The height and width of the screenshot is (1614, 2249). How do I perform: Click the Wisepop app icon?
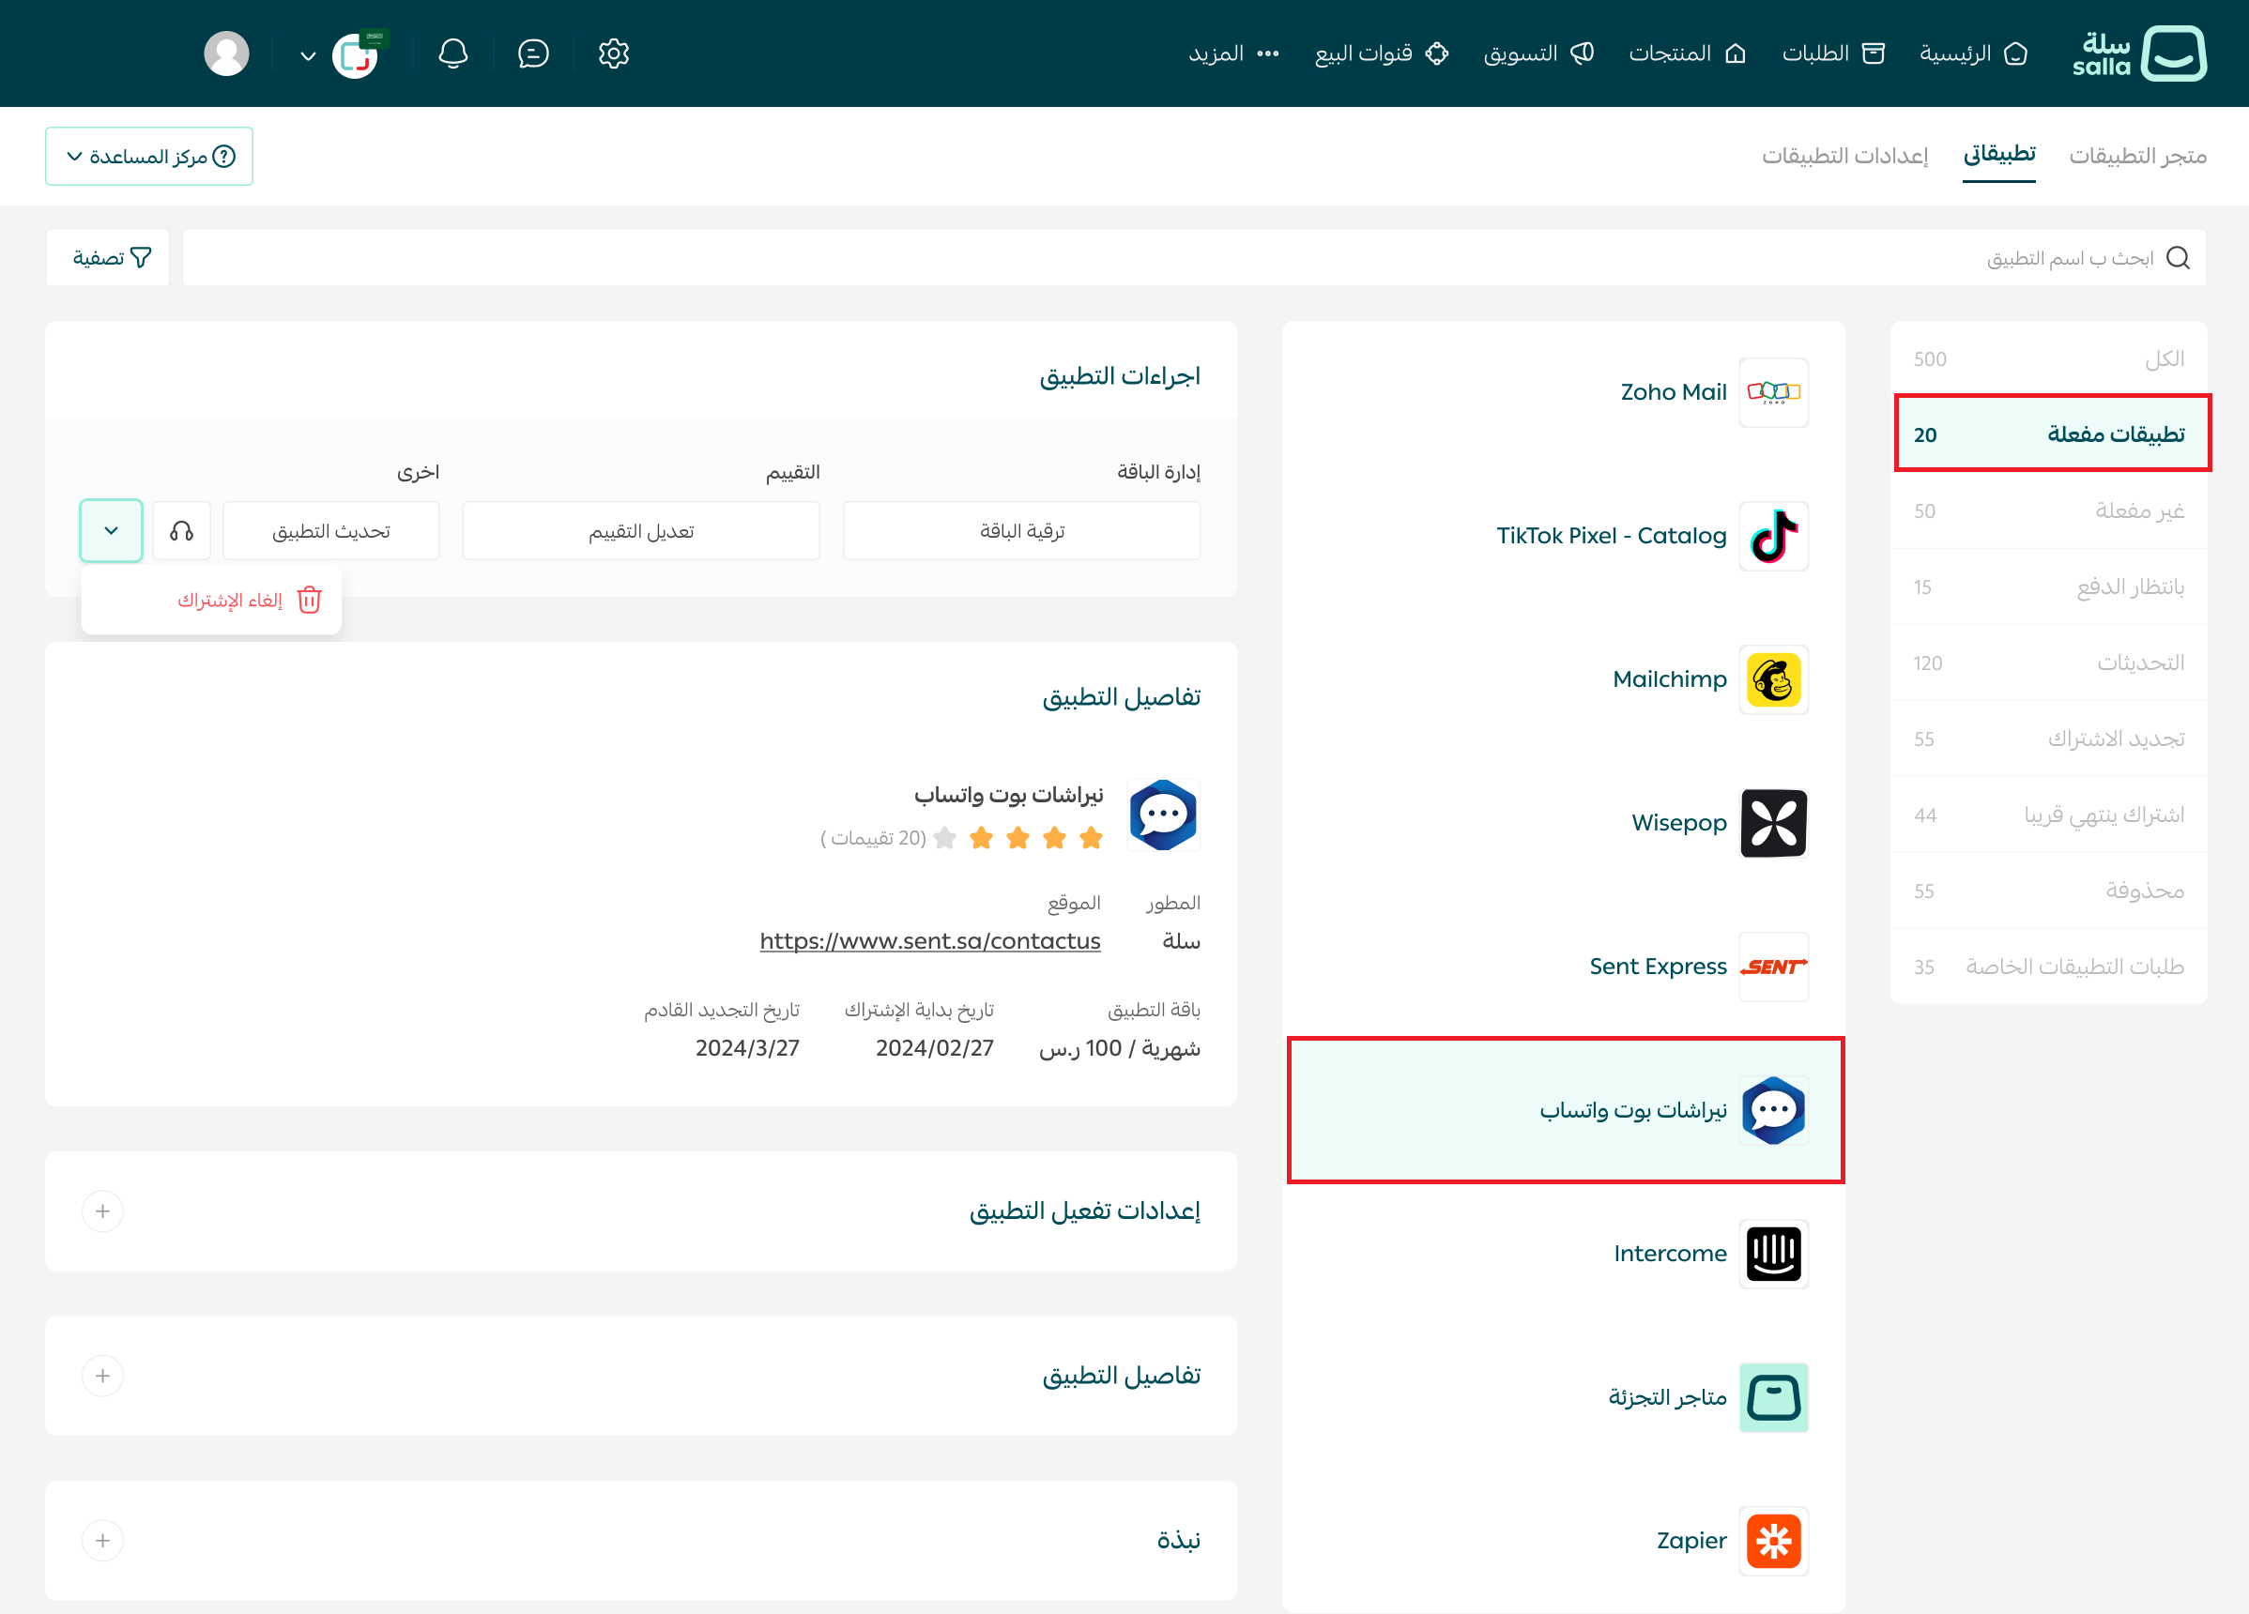(1773, 823)
